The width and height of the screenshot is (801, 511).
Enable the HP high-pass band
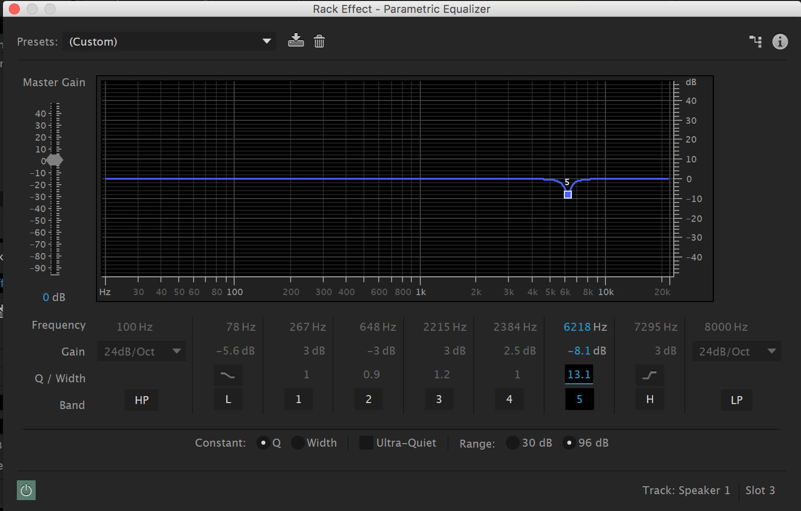[x=142, y=400]
